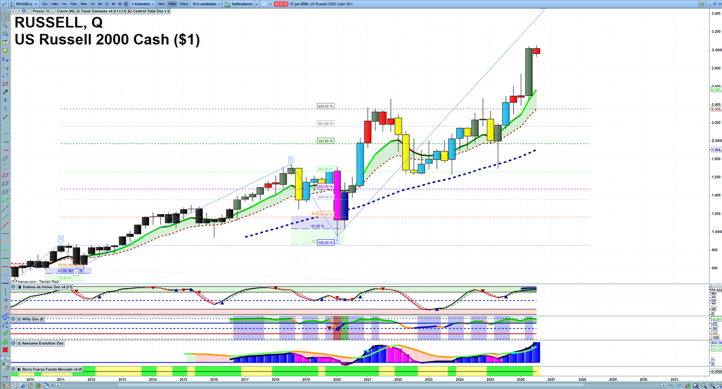Pick the green thumbs-up stamp tool
The width and height of the screenshot is (722, 389).
click(x=5, y=341)
